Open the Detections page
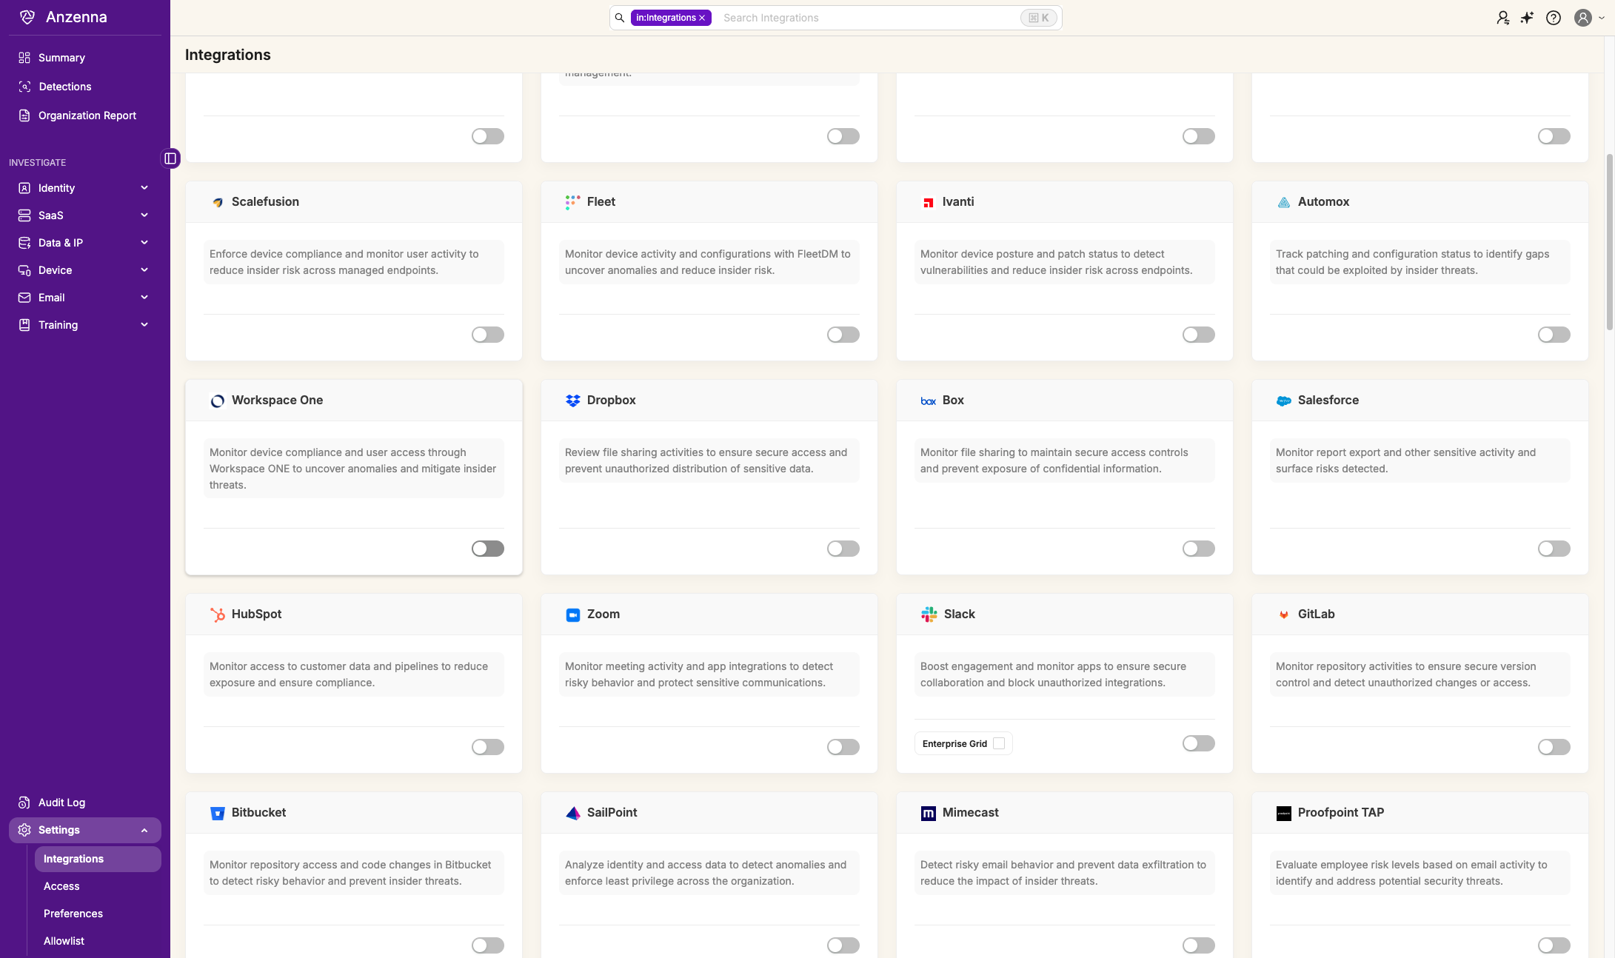1615x958 pixels. [x=65, y=87]
